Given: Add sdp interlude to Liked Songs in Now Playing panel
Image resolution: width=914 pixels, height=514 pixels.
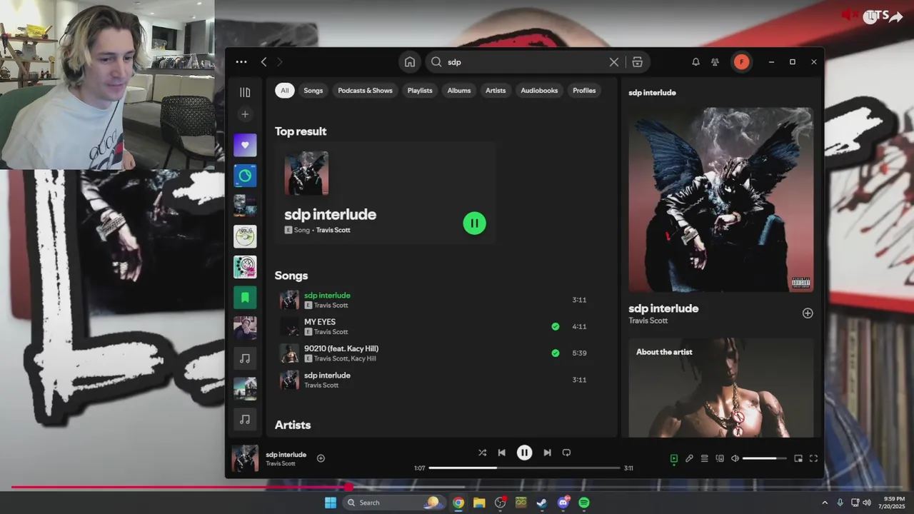Looking at the screenshot, I should click(x=808, y=313).
